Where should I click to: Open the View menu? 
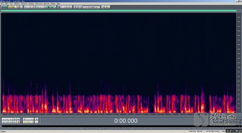[12, 4]
